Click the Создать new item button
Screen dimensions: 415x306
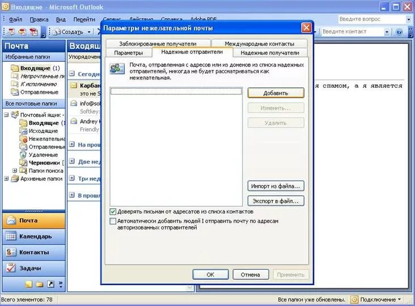pyautogui.click(x=68, y=32)
